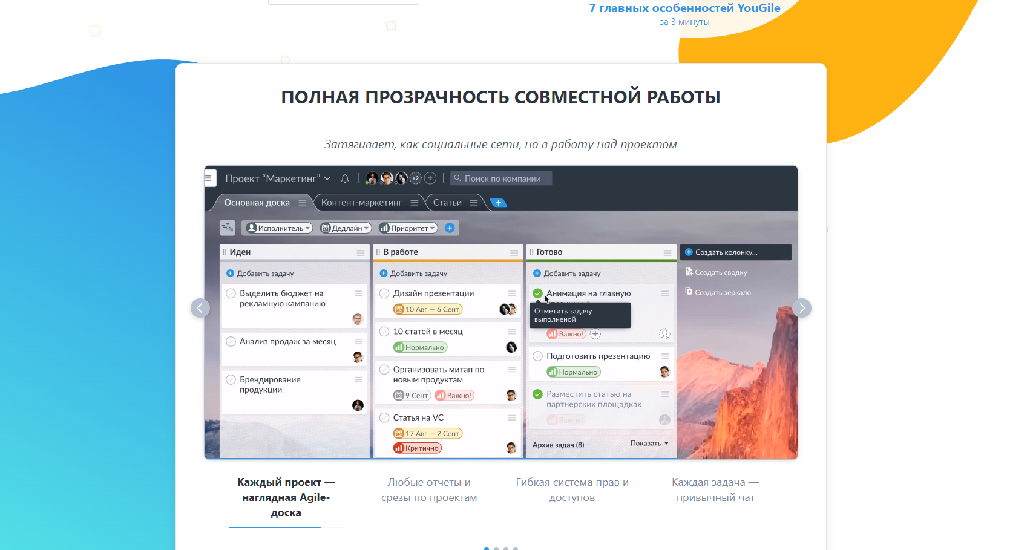Open the menu on the Статья на VC card
1033x550 pixels.
[x=512, y=417]
